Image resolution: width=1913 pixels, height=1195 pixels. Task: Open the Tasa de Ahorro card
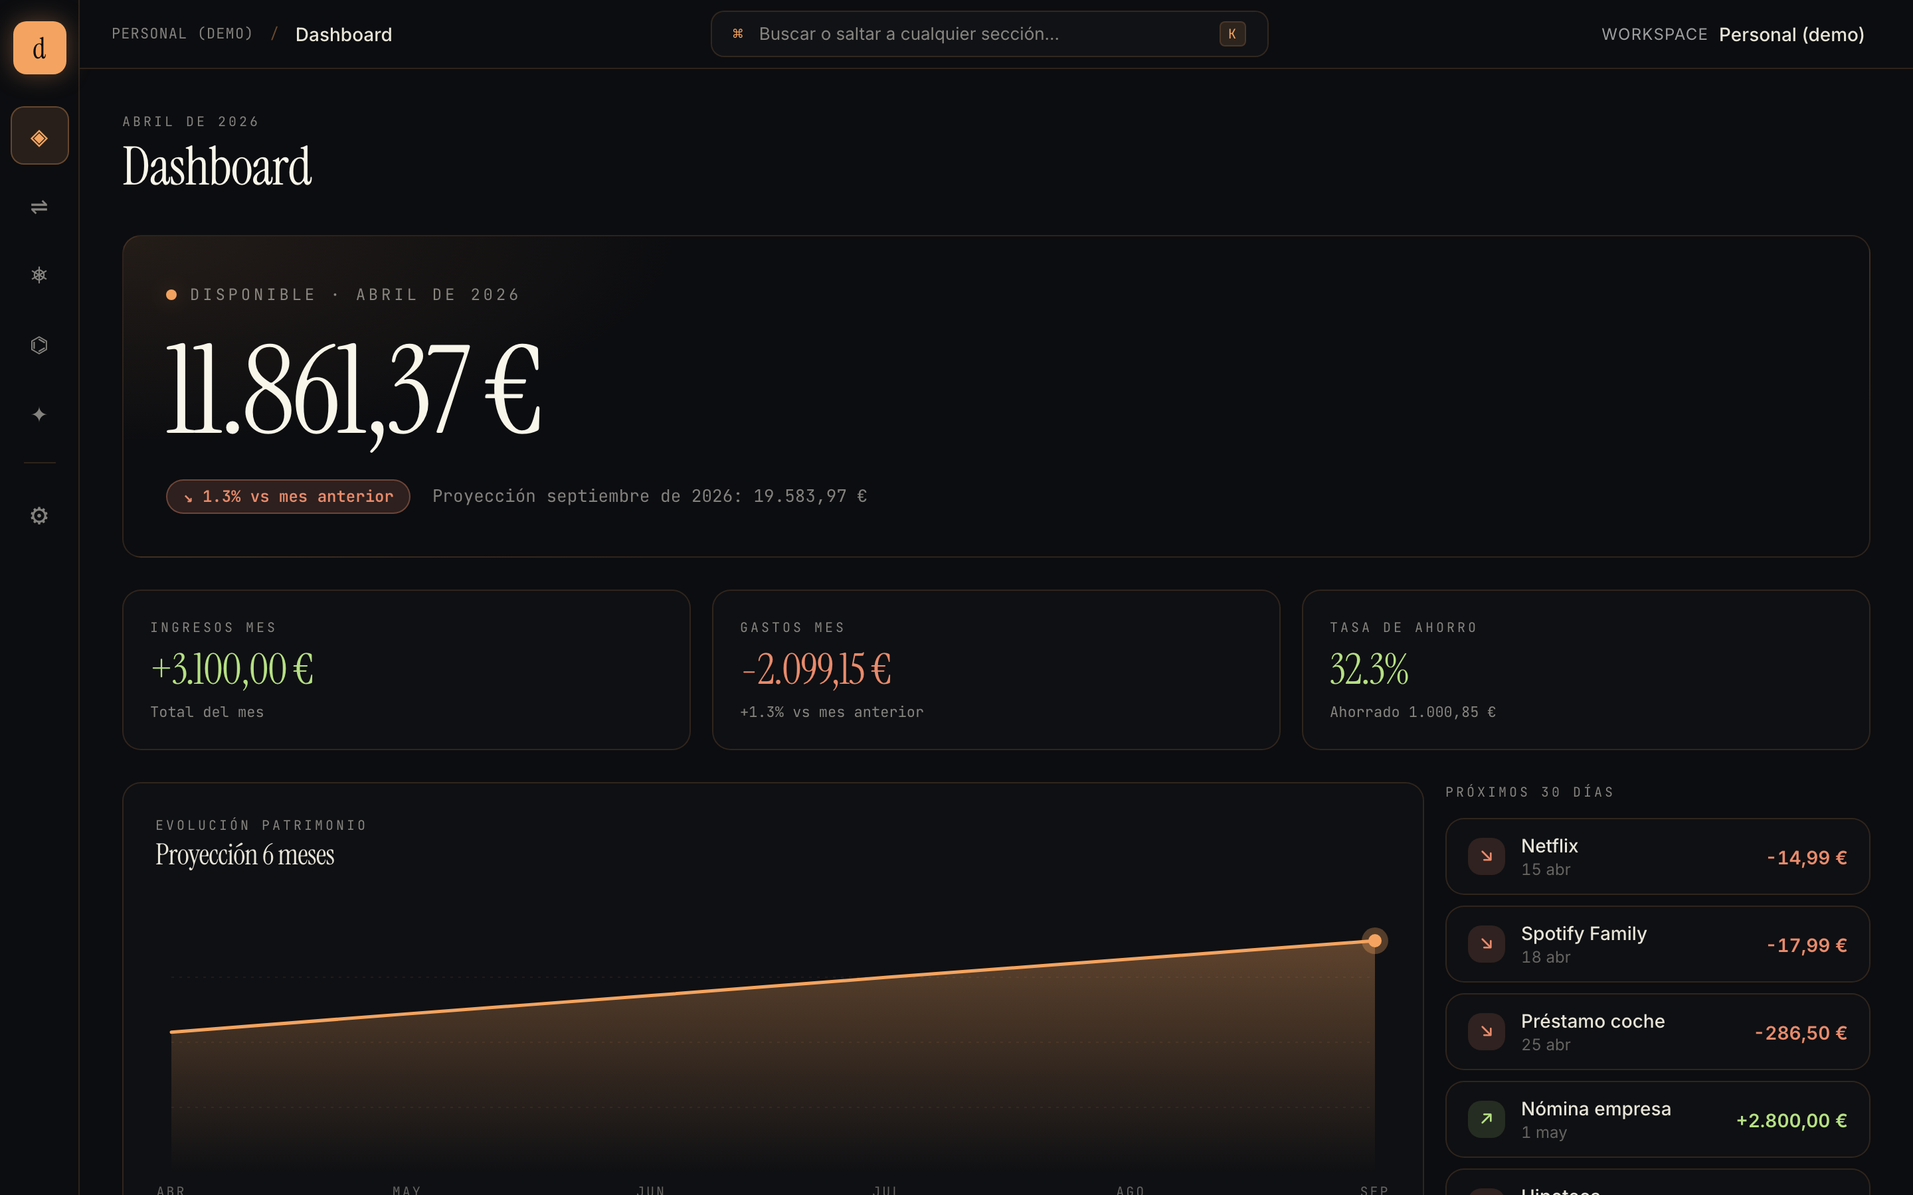pos(1584,669)
